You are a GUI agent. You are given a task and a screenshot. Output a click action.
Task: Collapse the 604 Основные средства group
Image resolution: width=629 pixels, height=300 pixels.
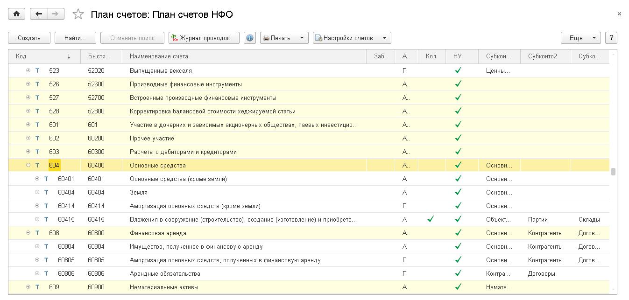(x=28, y=165)
